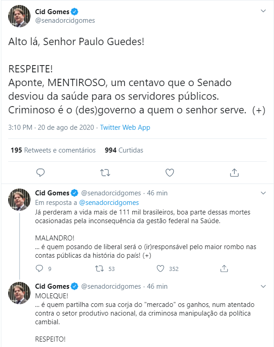Share the MALANDRO reply tweet

tap(224, 268)
